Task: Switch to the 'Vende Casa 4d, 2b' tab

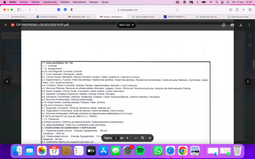Action: tap(207, 17)
